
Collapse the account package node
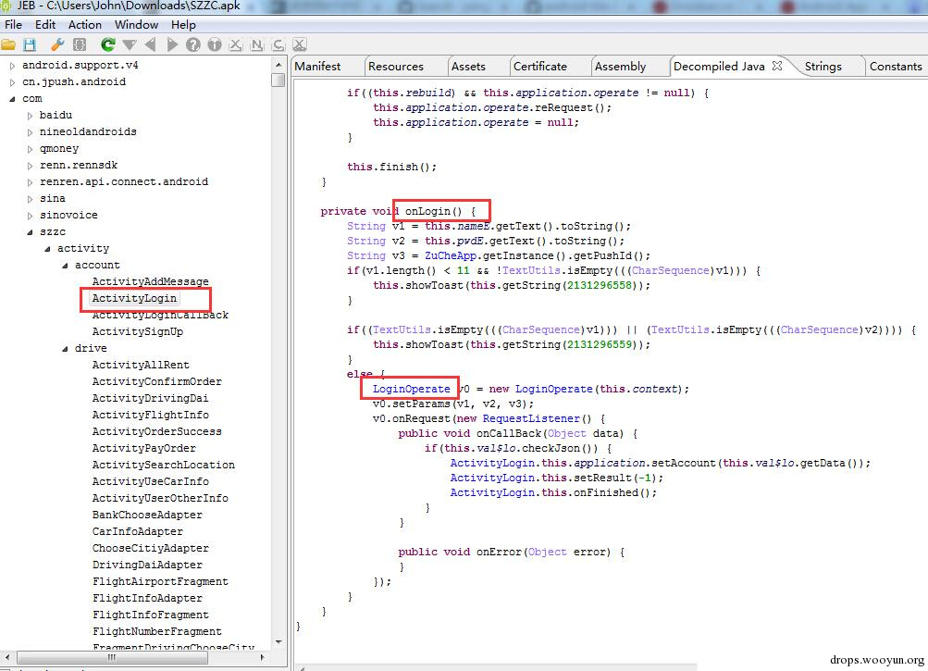pos(65,266)
